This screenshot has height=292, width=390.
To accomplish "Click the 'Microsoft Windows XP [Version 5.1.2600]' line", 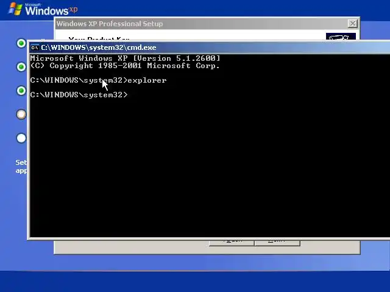I will click(x=125, y=58).
